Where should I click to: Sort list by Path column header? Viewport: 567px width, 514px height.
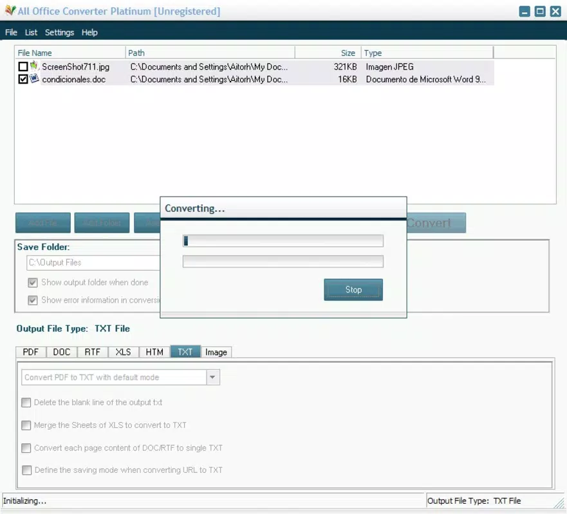210,53
